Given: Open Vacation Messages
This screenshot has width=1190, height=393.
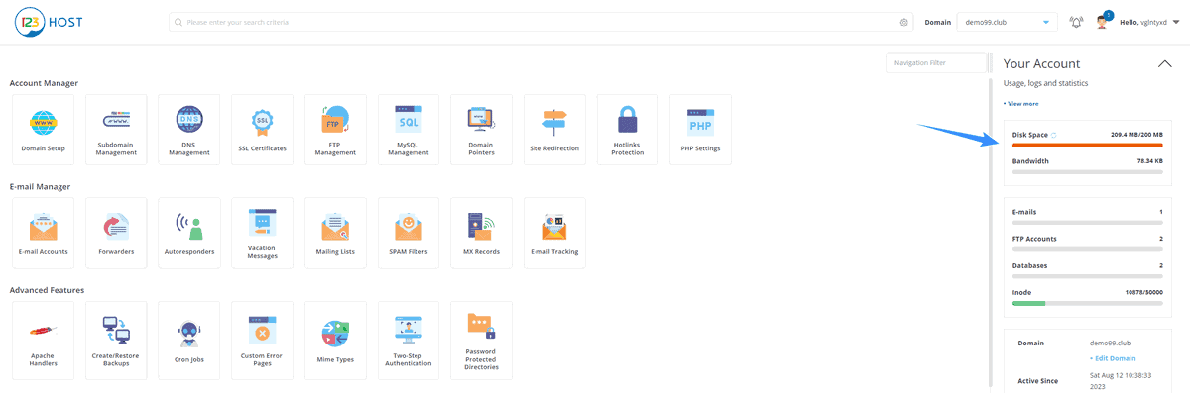Looking at the screenshot, I should 263,233.
